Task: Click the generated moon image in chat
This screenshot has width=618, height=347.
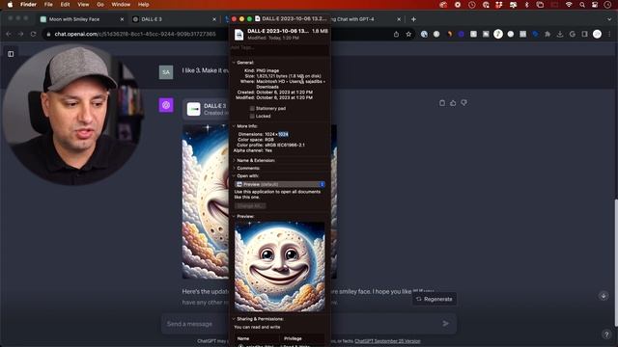Action: pos(205,201)
